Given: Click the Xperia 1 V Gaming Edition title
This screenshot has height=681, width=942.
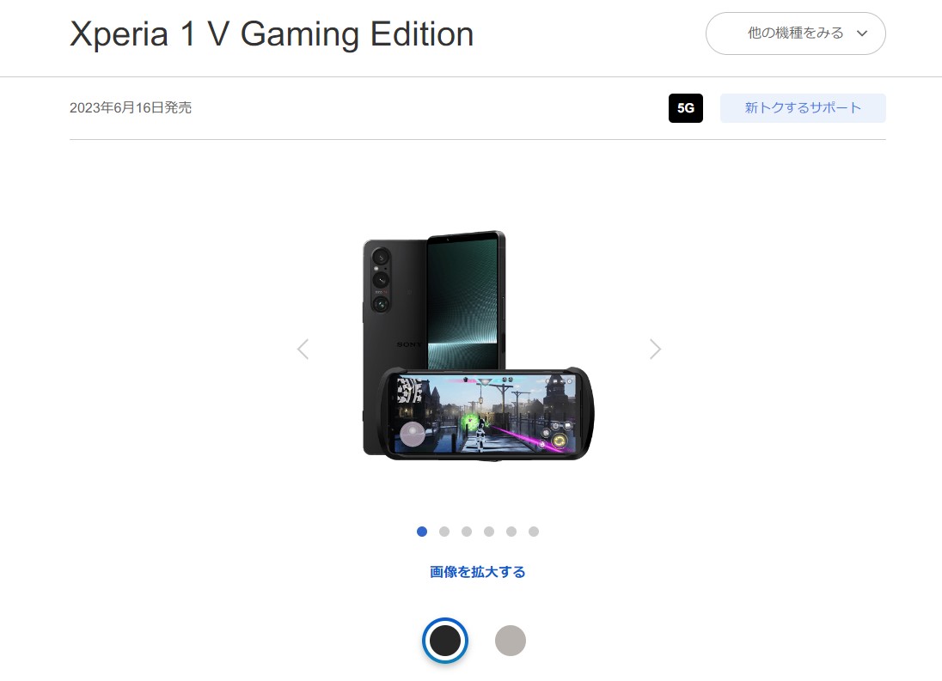Looking at the screenshot, I should coord(272,34).
